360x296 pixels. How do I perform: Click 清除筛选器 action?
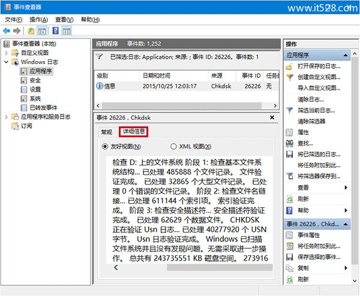311,121
